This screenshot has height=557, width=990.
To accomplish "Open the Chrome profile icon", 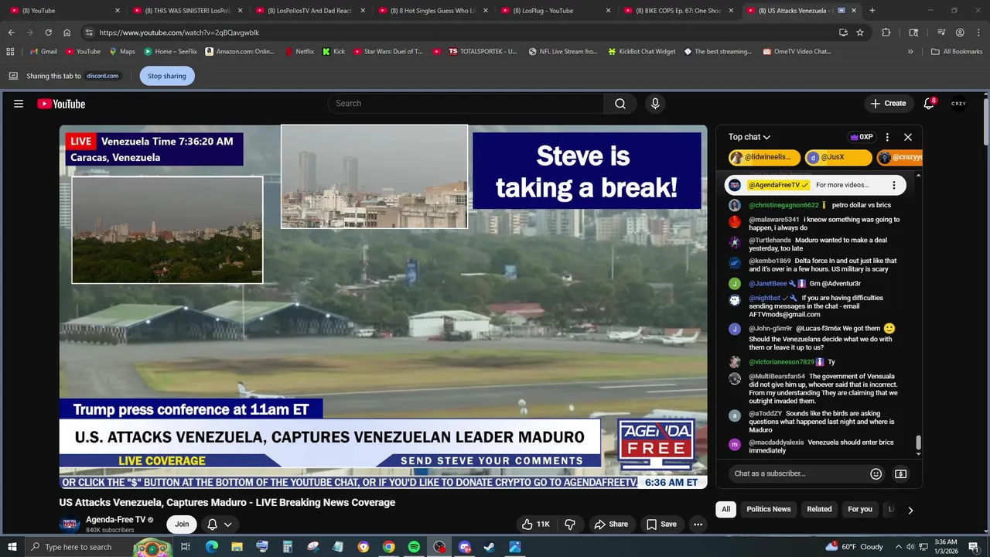I will (x=960, y=32).
